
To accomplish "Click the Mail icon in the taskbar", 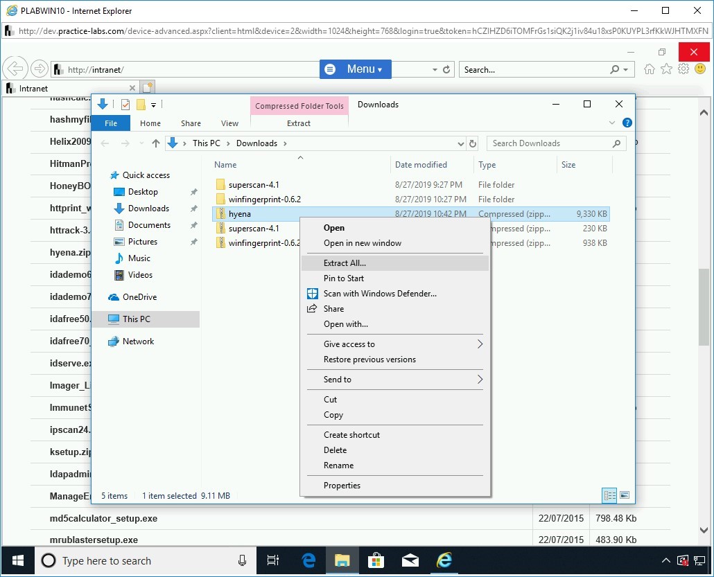I will click(x=410, y=560).
